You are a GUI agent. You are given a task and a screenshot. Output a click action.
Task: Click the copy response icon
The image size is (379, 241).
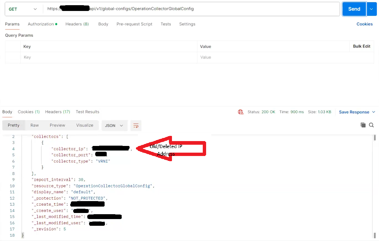point(363,125)
